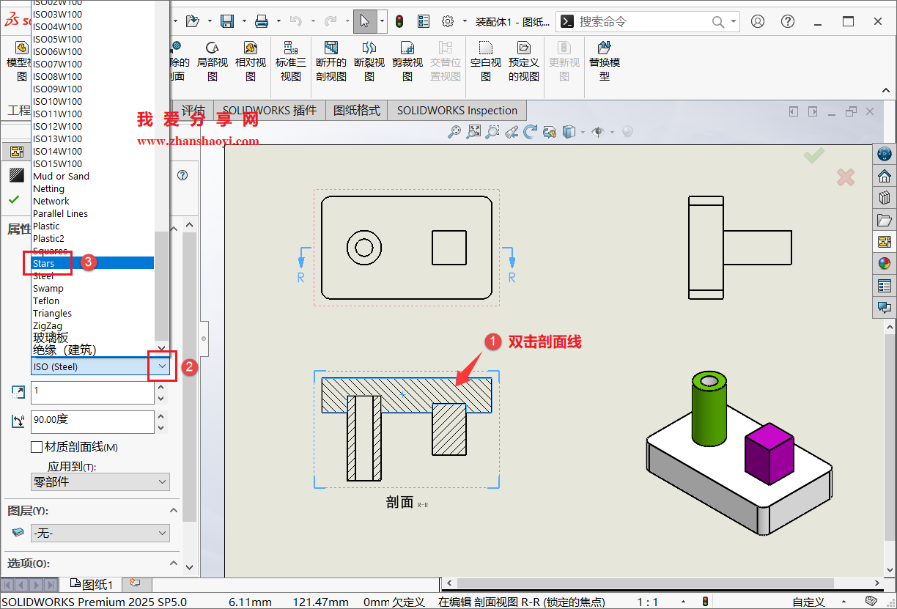Screen dimensions: 897x609
Task: Select Parallel Lines hatch pattern
Action: coord(92,213)
